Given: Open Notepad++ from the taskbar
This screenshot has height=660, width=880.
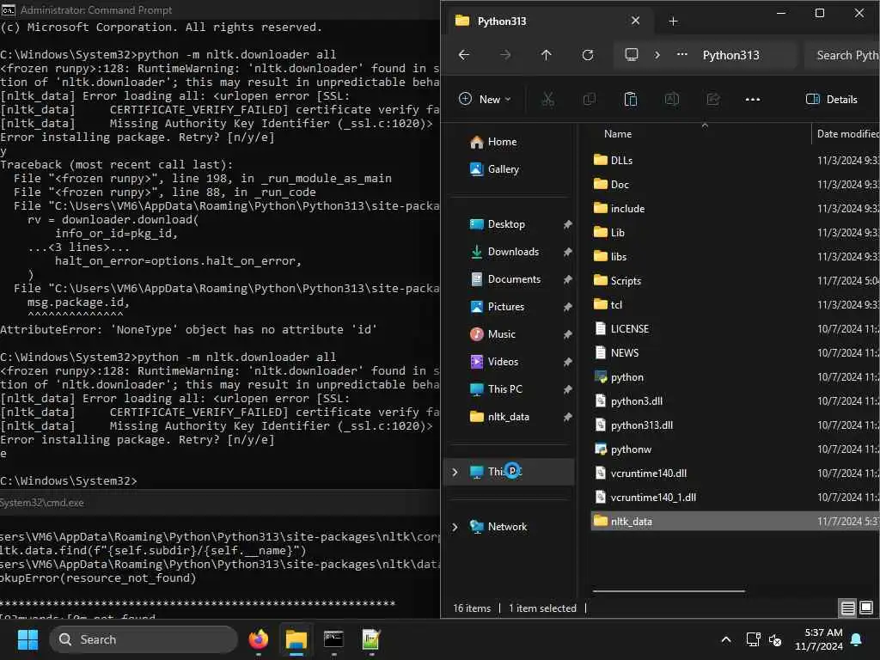Looking at the screenshot, I should click(371, 639).
